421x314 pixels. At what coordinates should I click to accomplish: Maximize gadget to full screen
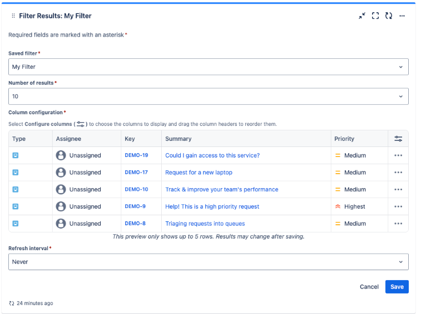coord(375,16)
